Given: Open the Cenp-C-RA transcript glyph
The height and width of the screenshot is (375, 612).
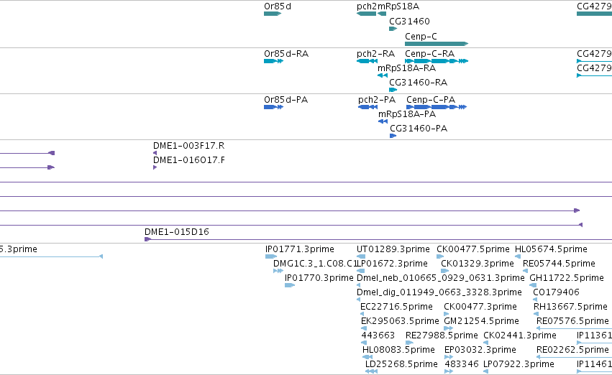Looking at the screenshot, I should pos(437,61).
